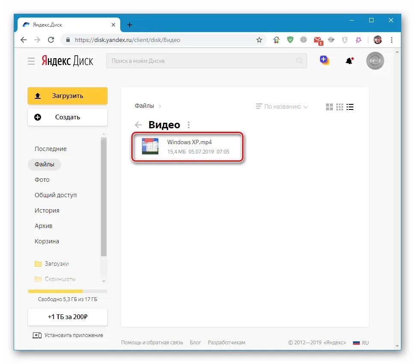Click the Яндекс Диск logo
Viewport: 415px width, 364px height.
[x=67, y=61]
